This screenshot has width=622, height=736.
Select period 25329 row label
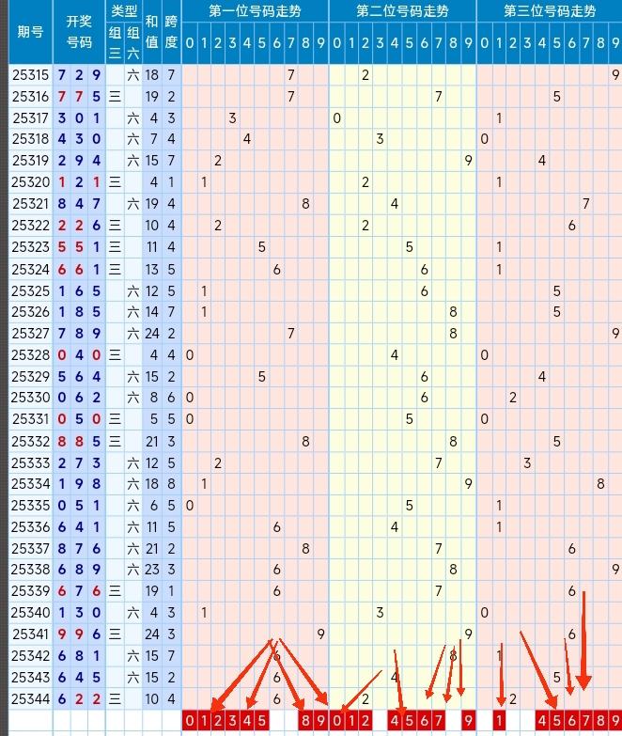pos(30,376)
